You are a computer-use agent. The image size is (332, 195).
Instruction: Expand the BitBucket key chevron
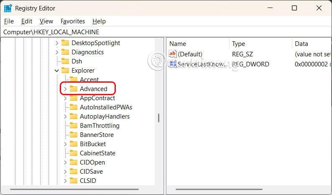(65, 144)
